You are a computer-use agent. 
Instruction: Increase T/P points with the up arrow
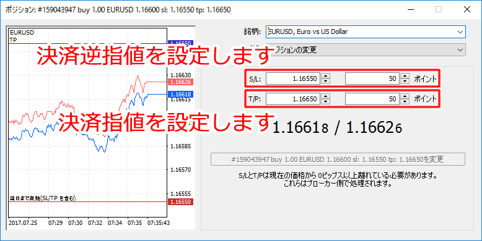click(405, 96)
